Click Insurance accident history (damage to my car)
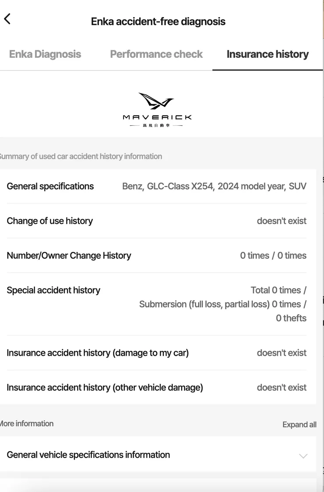The image size is (324, 492). tap(98, 353)
